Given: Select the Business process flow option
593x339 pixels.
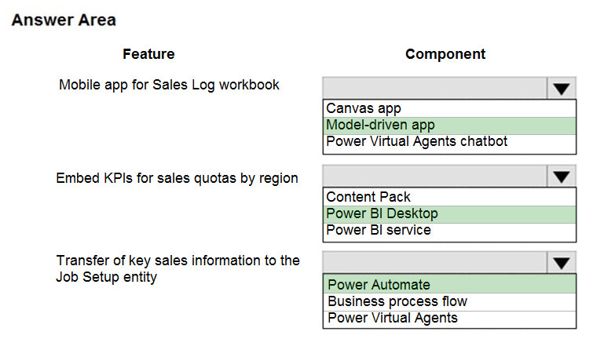Looking at the screenshot, I should pos(449,301).
